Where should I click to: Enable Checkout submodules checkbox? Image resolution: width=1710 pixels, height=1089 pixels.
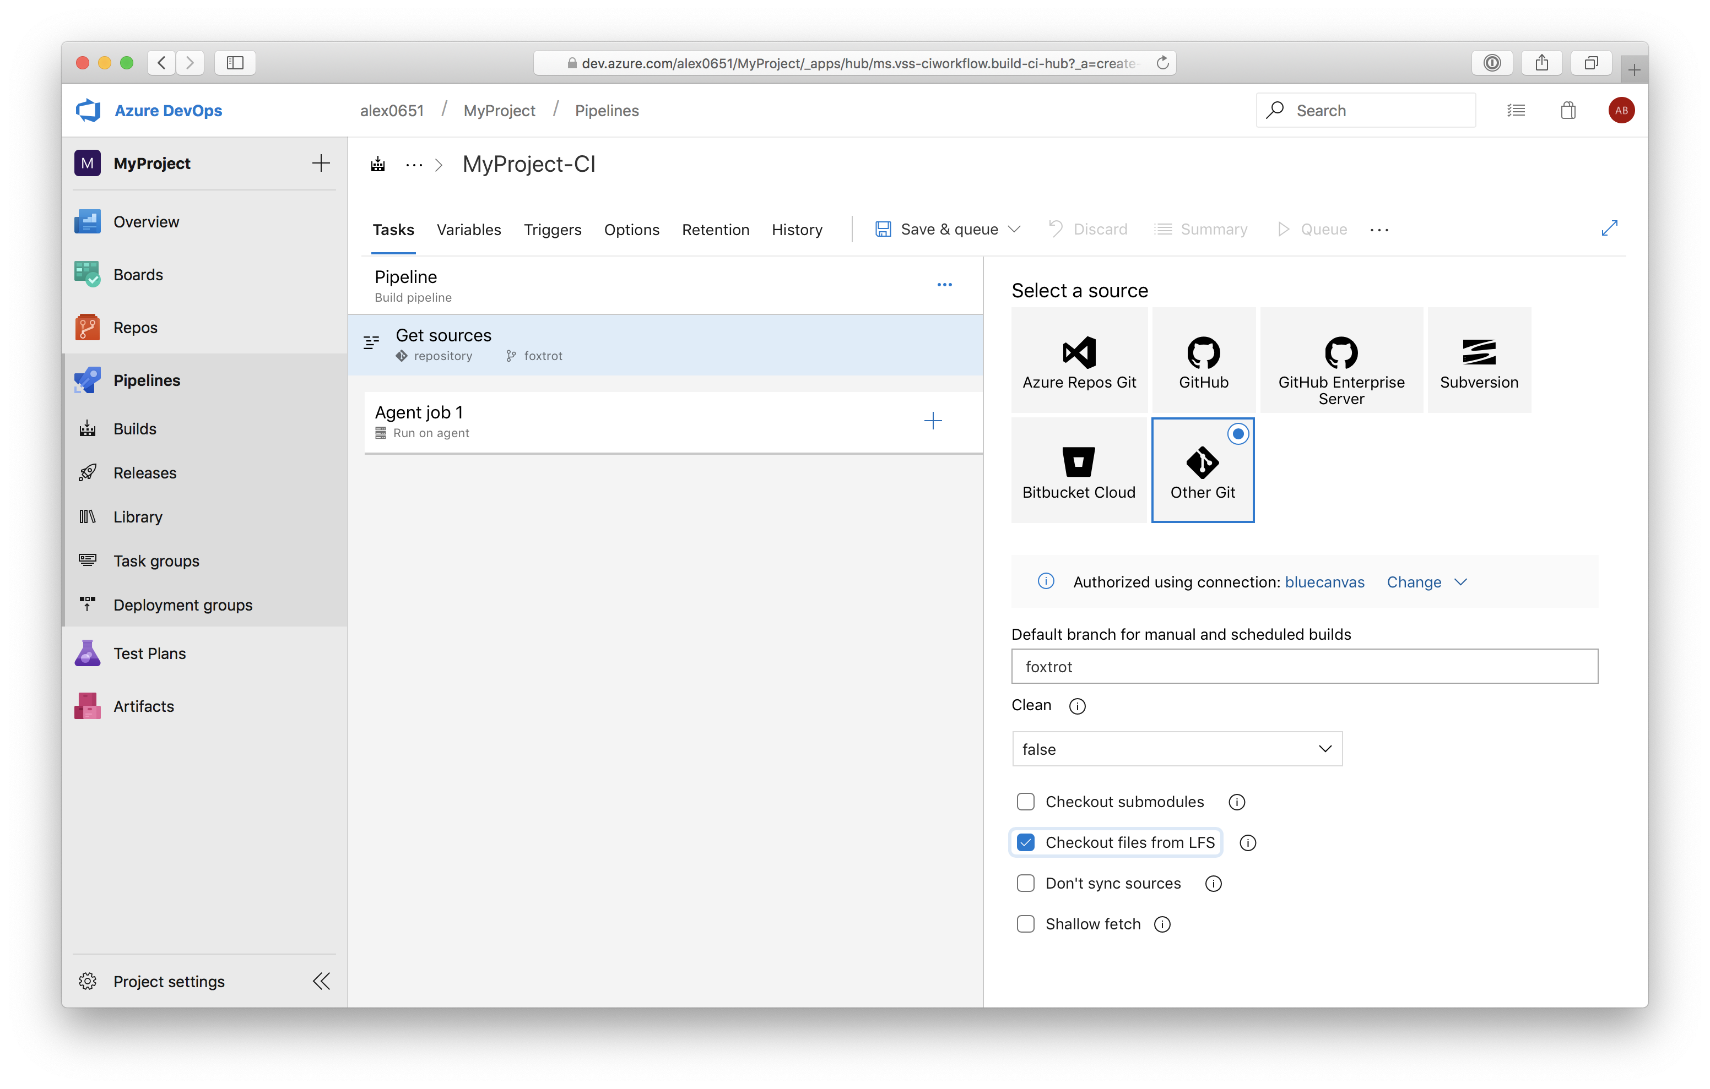[x=1025, y=802]
